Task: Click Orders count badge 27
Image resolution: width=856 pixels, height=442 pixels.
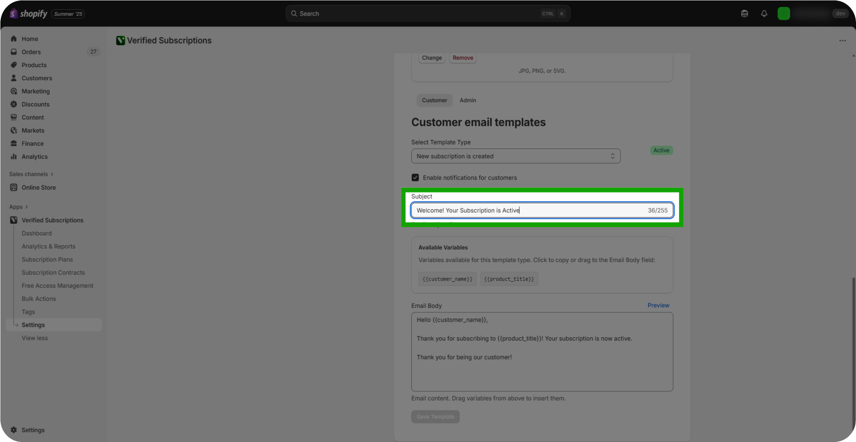Action: 93,52
